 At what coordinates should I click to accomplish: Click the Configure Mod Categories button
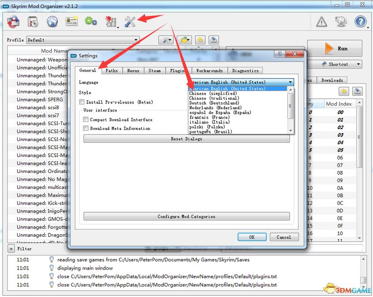pyautogui.click(x=186, y=216)
